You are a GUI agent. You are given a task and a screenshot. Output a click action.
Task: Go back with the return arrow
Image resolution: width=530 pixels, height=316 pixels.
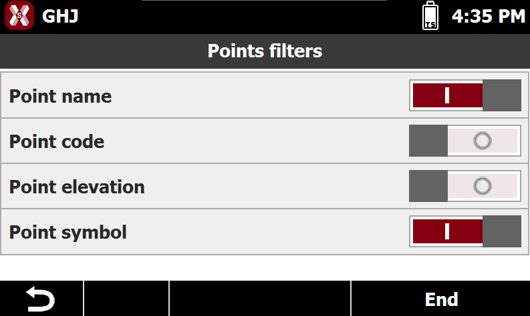point(41,299)
